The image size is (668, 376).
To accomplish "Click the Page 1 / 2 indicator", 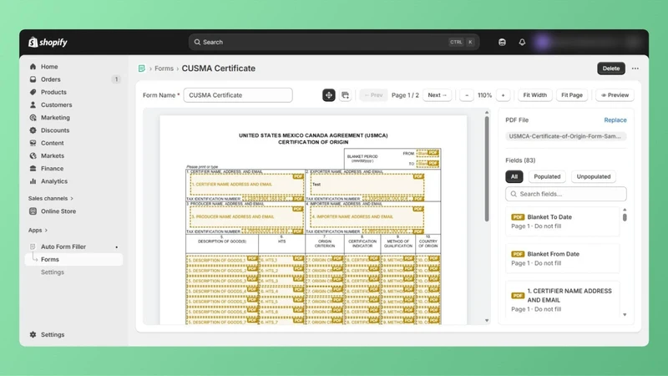I will click(405, 95).
